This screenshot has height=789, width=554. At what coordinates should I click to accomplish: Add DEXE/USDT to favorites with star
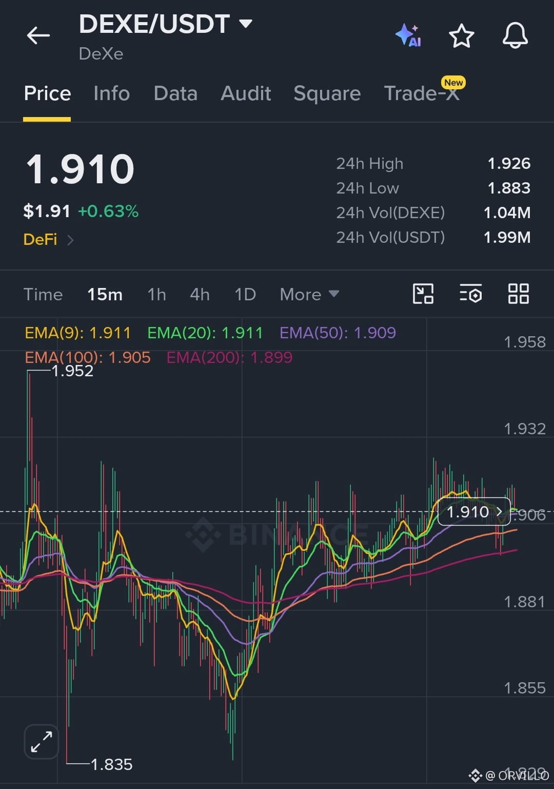point(462,36)
